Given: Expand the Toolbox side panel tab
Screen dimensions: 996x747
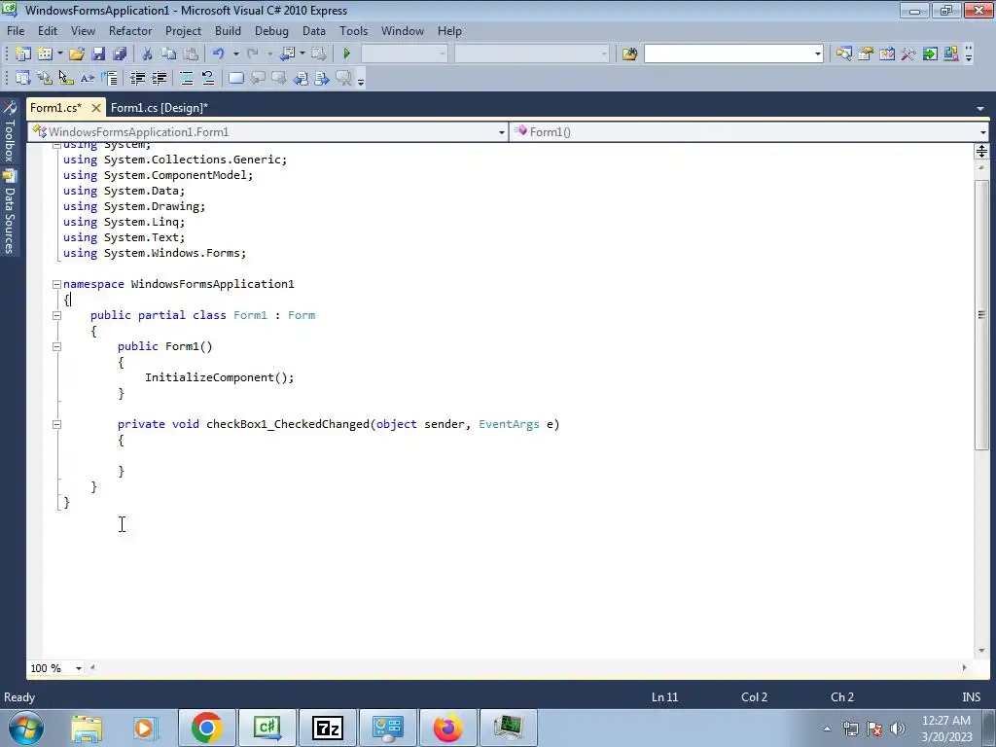Looking at the screenshot, I should (x=10, y=132).
